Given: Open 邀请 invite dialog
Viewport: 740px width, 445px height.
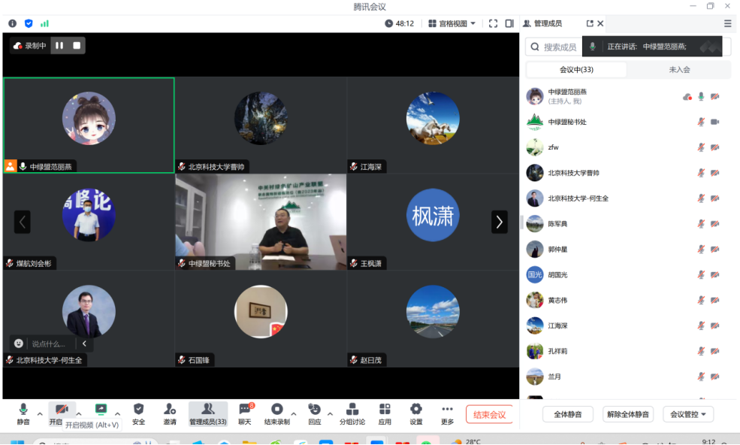Looking at the screenshot, I should (170, 414).
